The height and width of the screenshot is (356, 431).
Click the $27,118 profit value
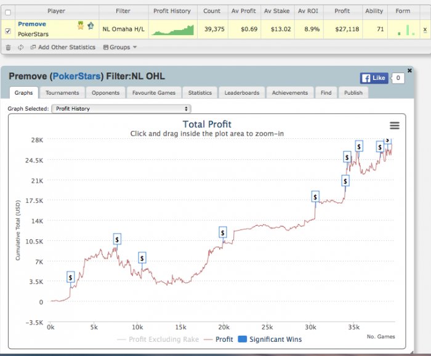click(x=347, y=29)
